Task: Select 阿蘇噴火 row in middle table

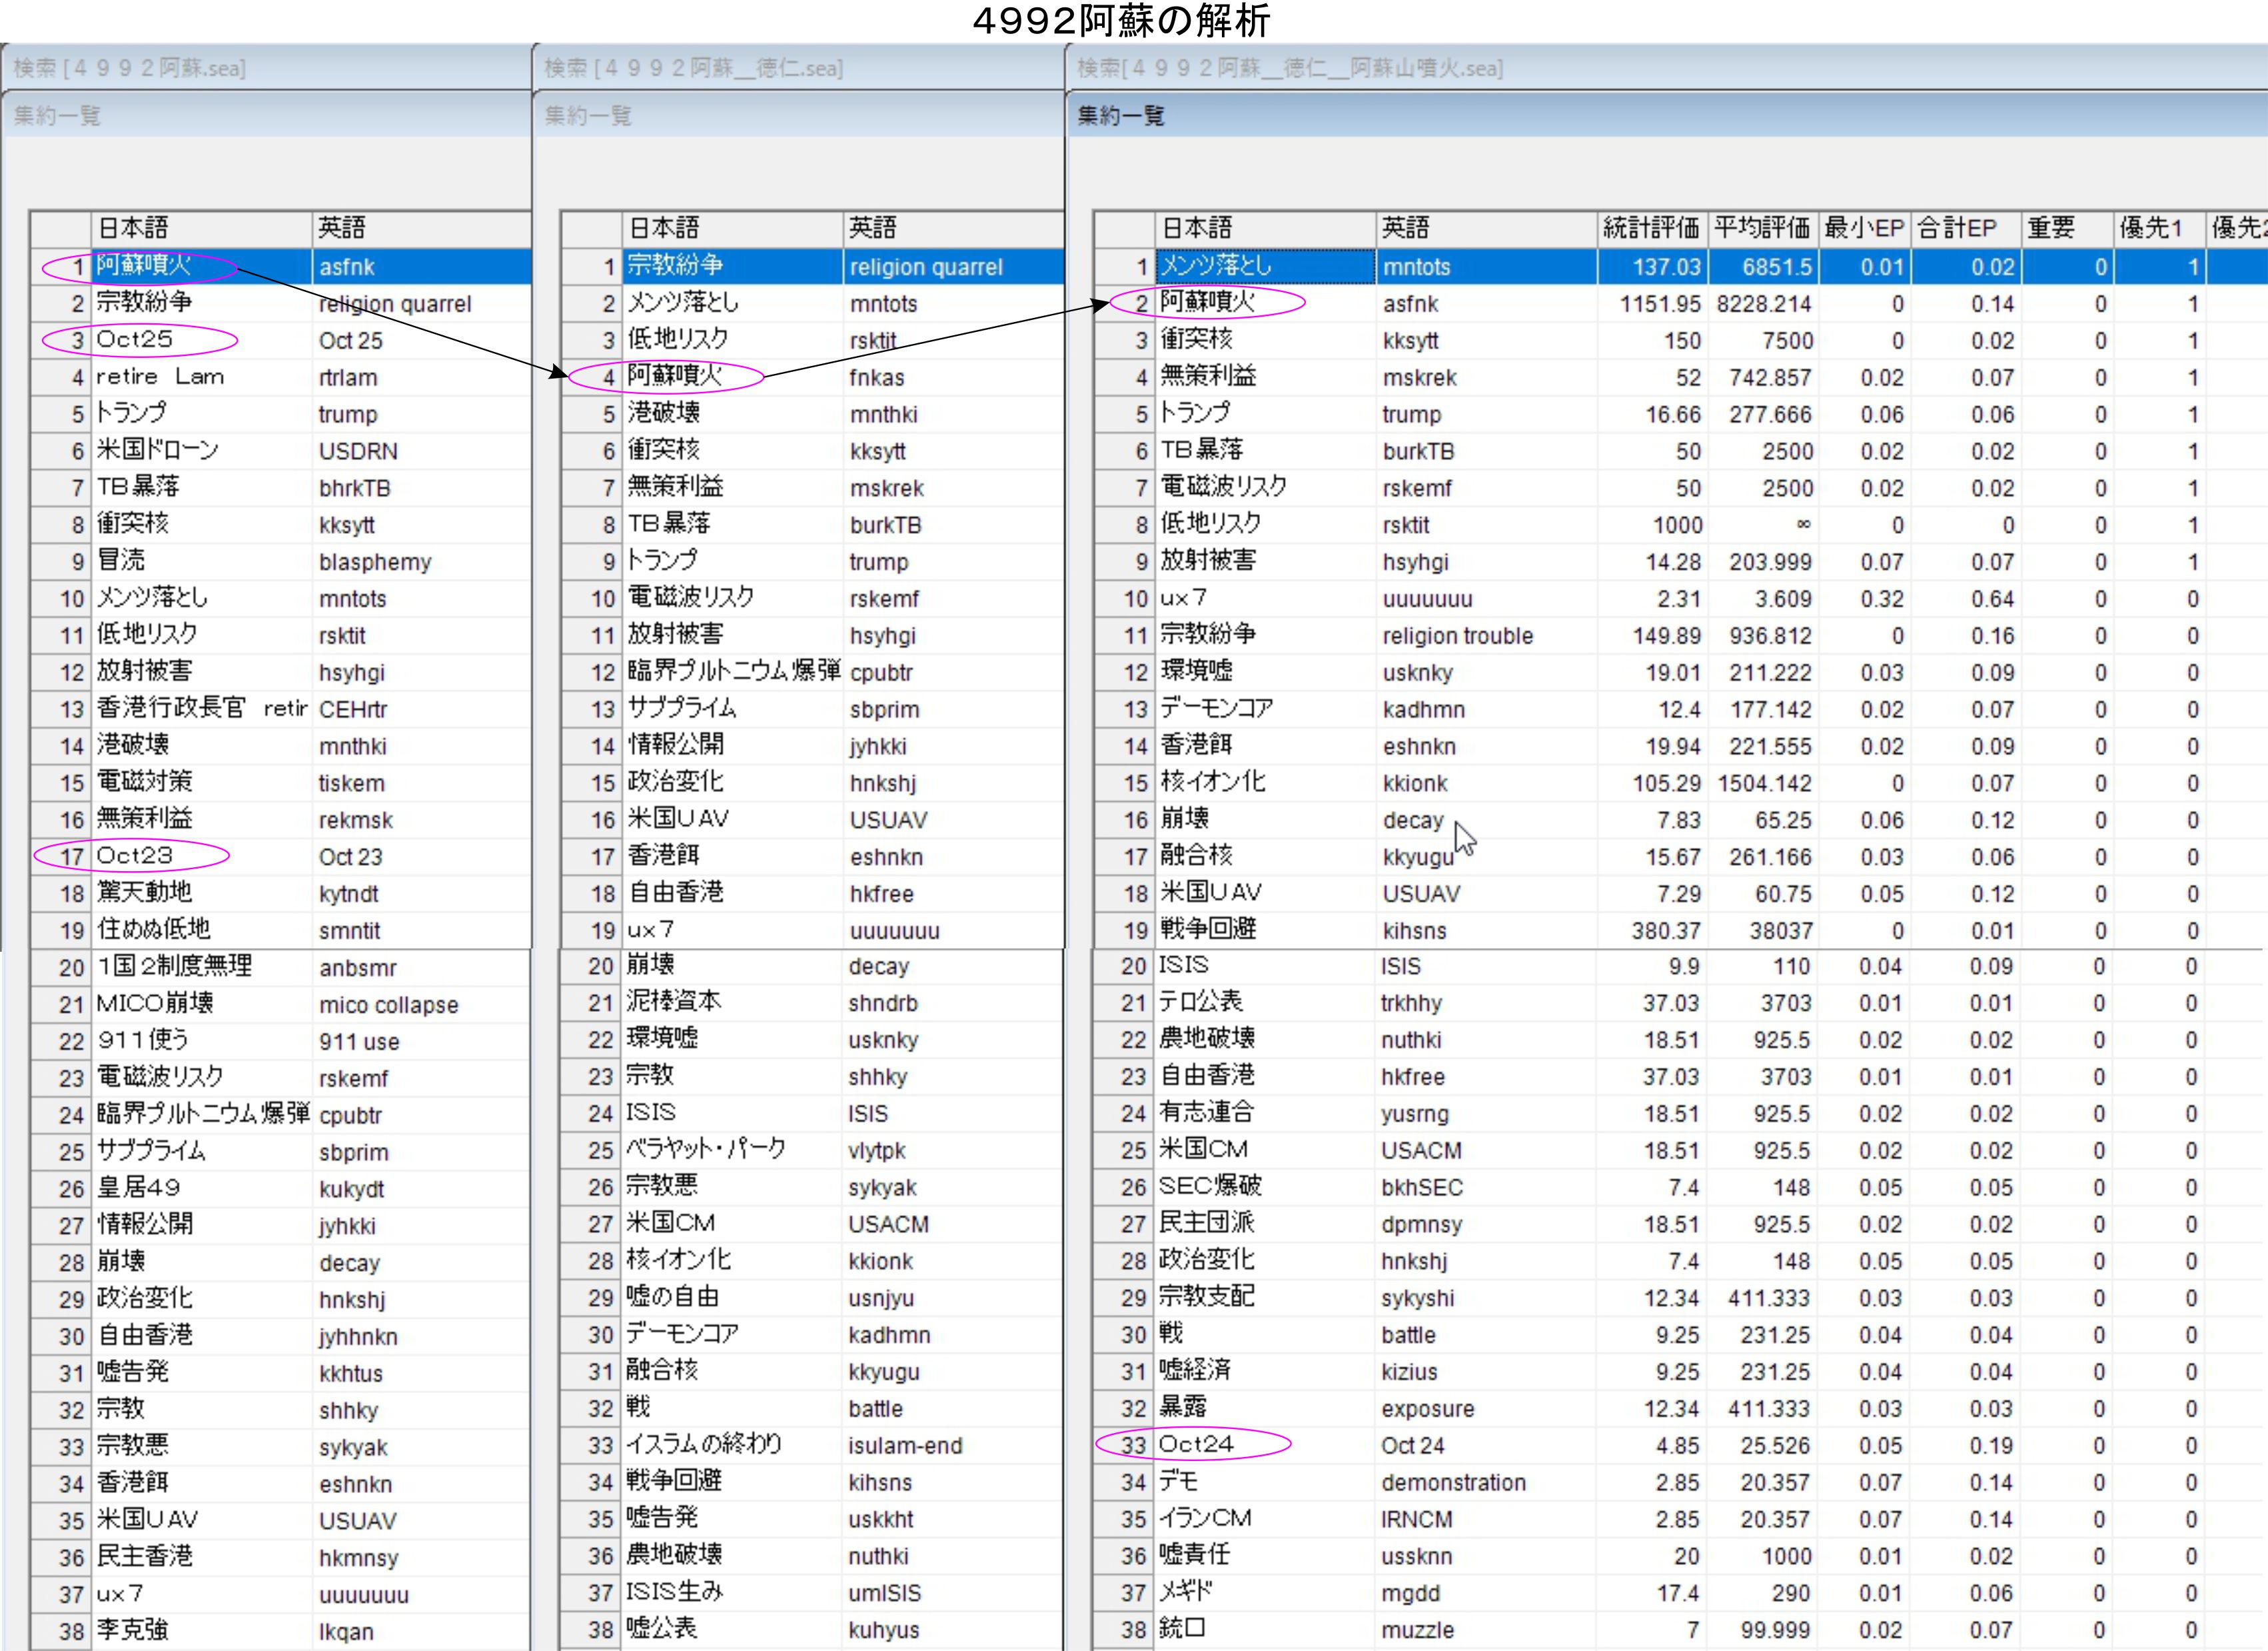Action: 676,377
